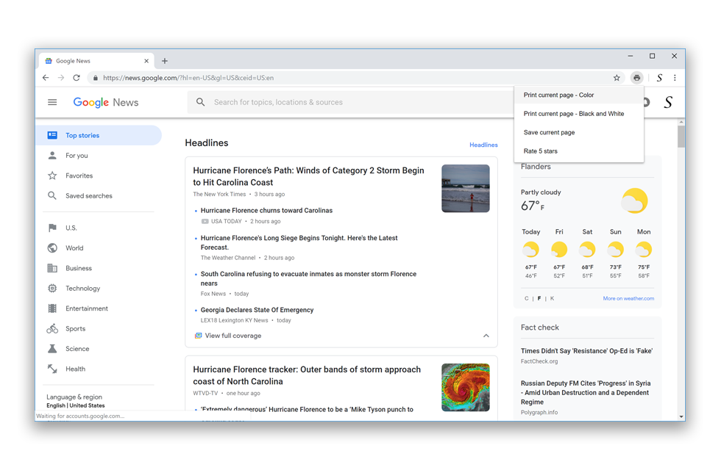This screenshot has width=721, height=470.
Task: Switch temperature unit to Kelvin K
Action: (x=552, y=298)
